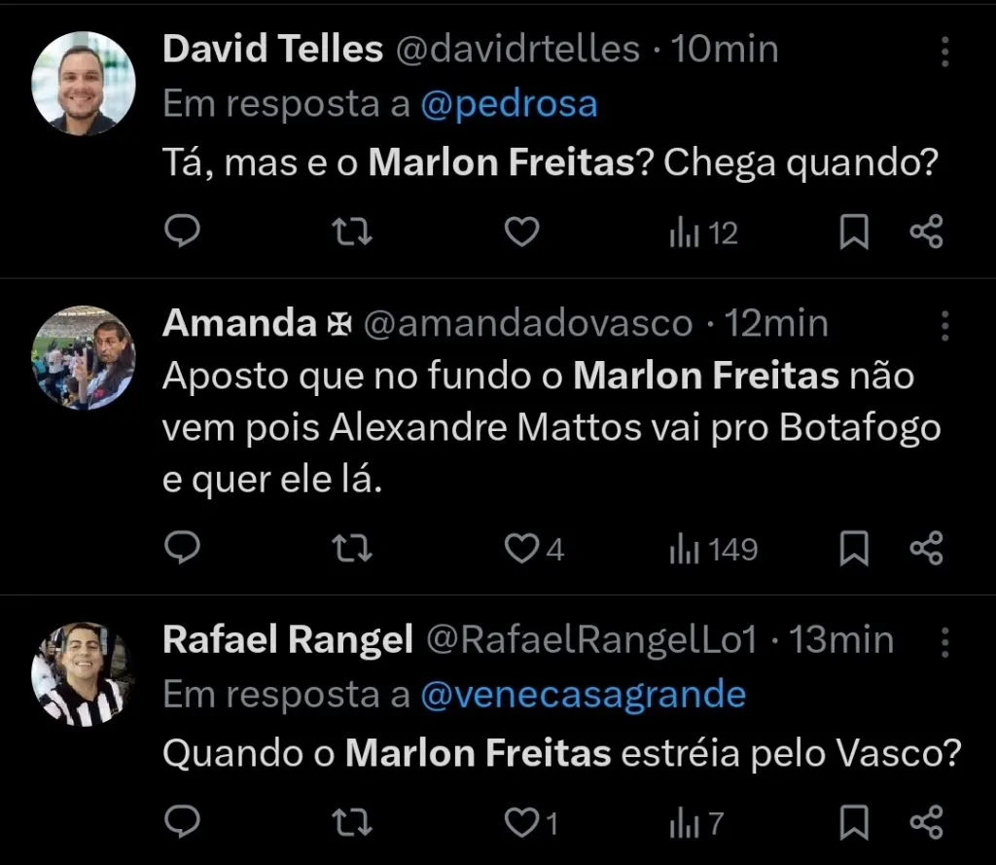
Task: Open reply icon under Amanda's tweet
Action: click(x=182, y=547)
